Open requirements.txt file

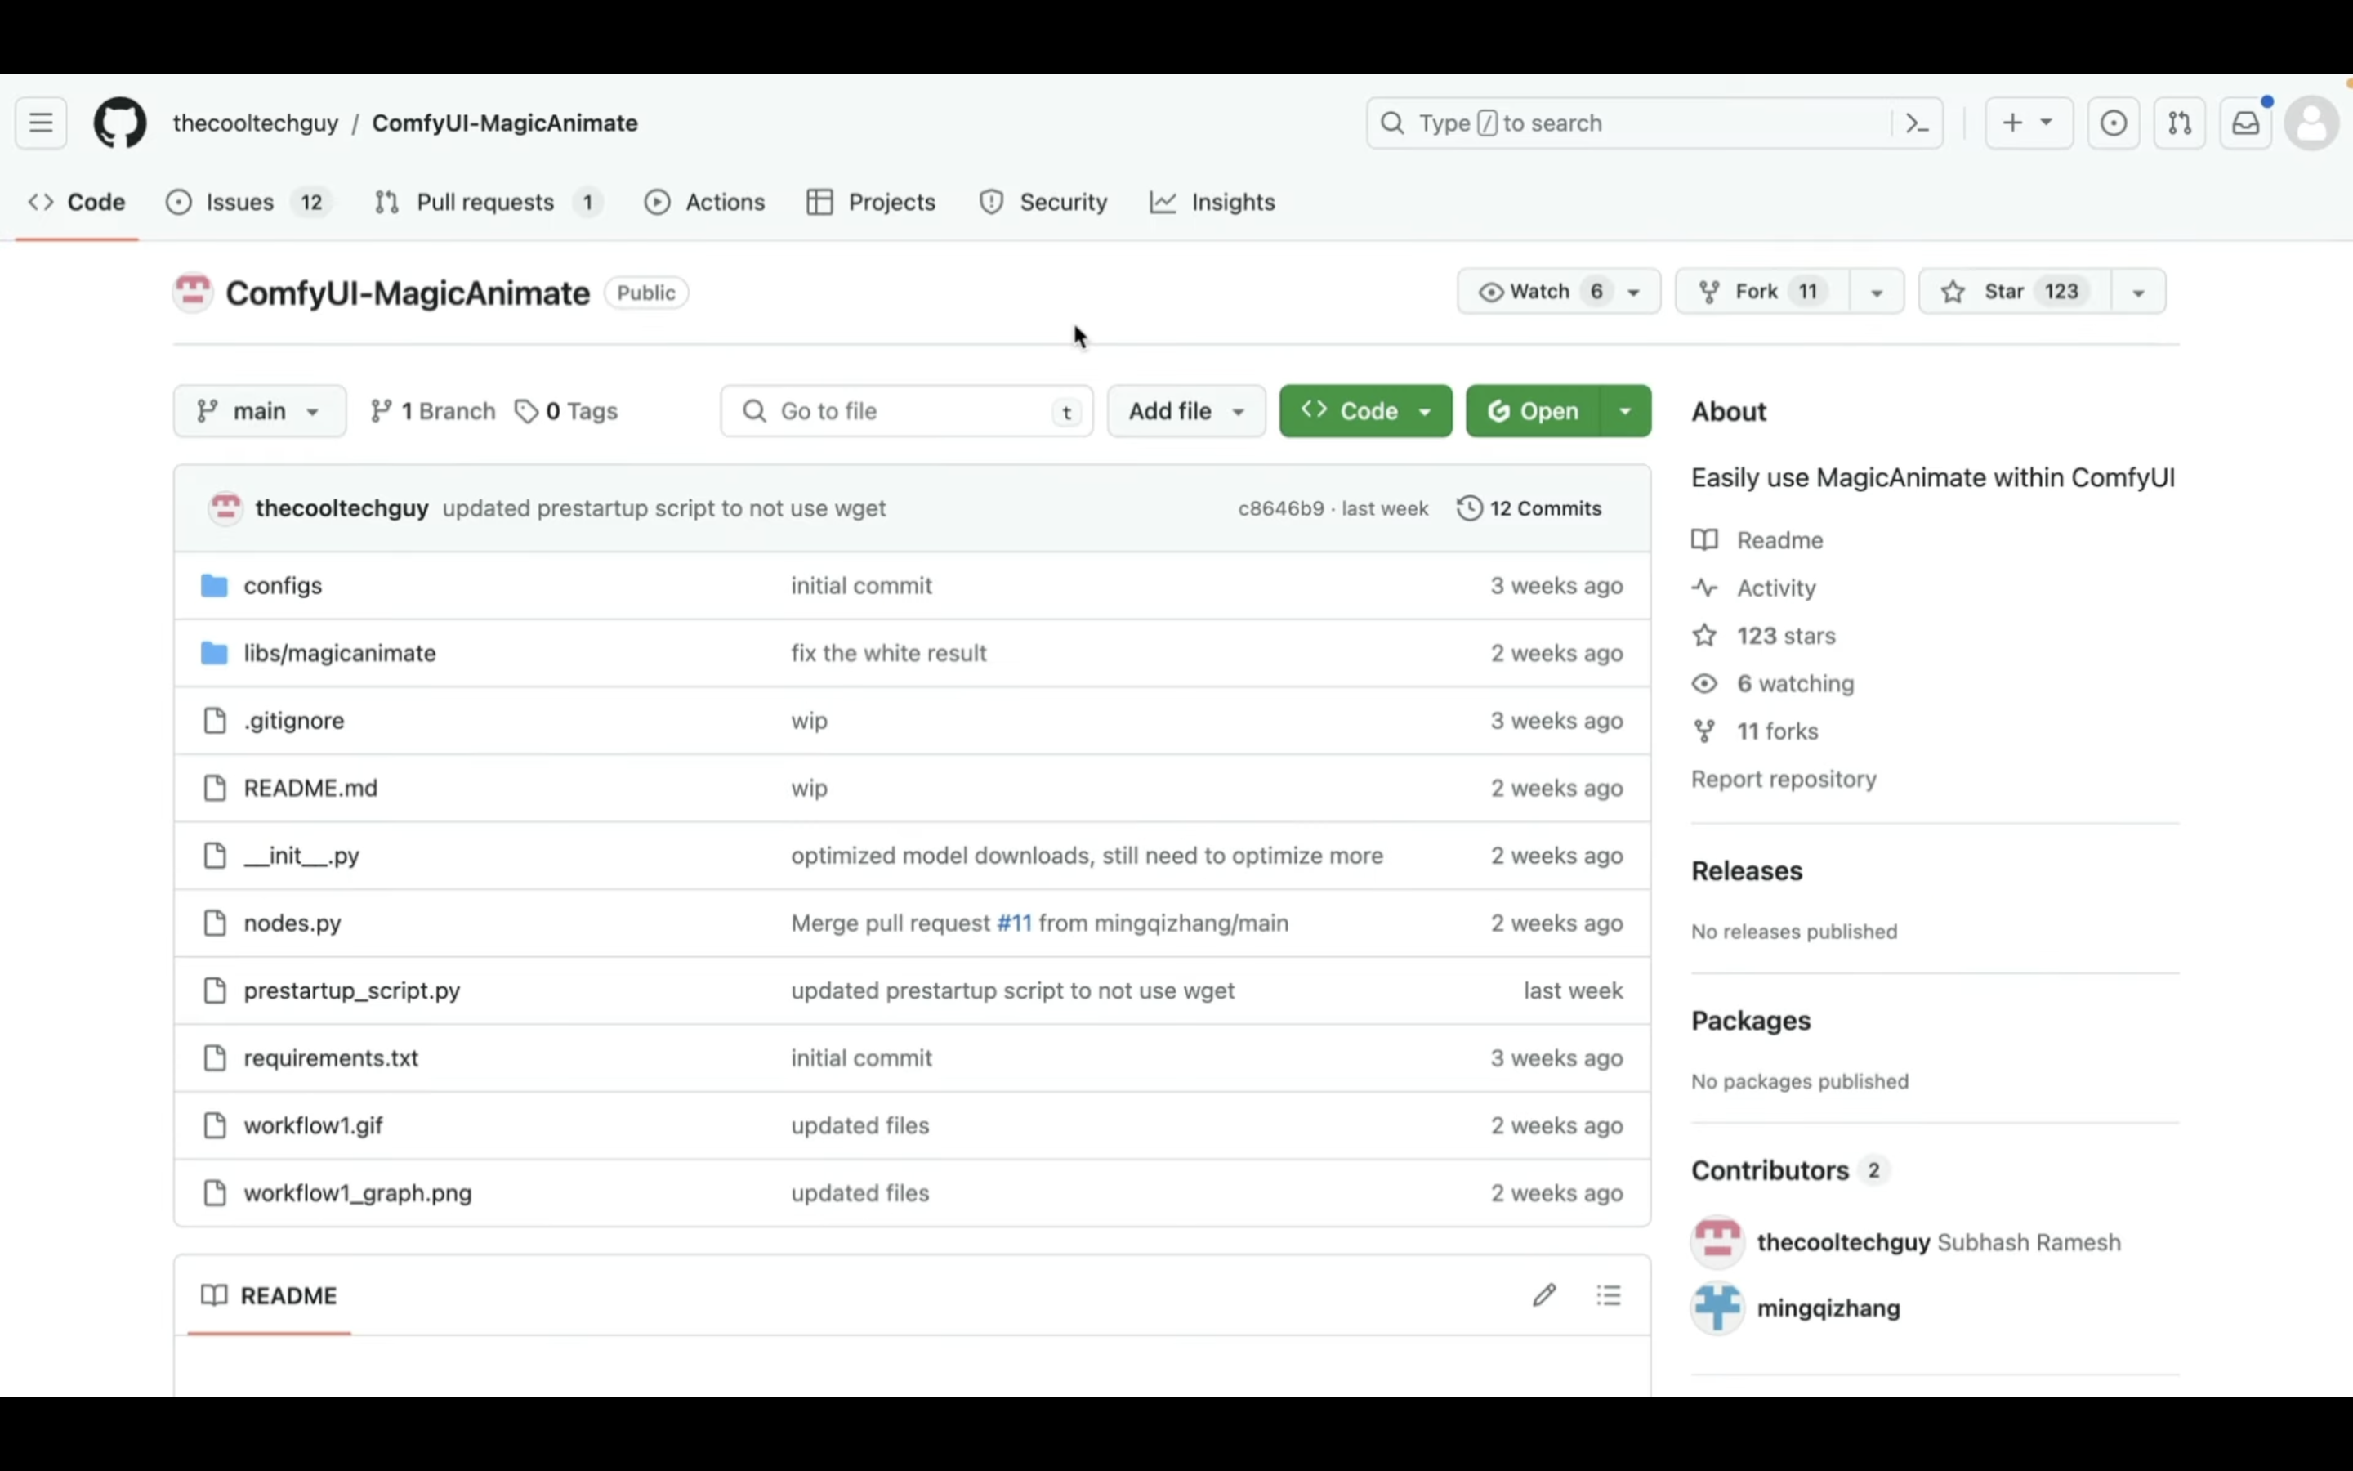(x=331, y=1057)
